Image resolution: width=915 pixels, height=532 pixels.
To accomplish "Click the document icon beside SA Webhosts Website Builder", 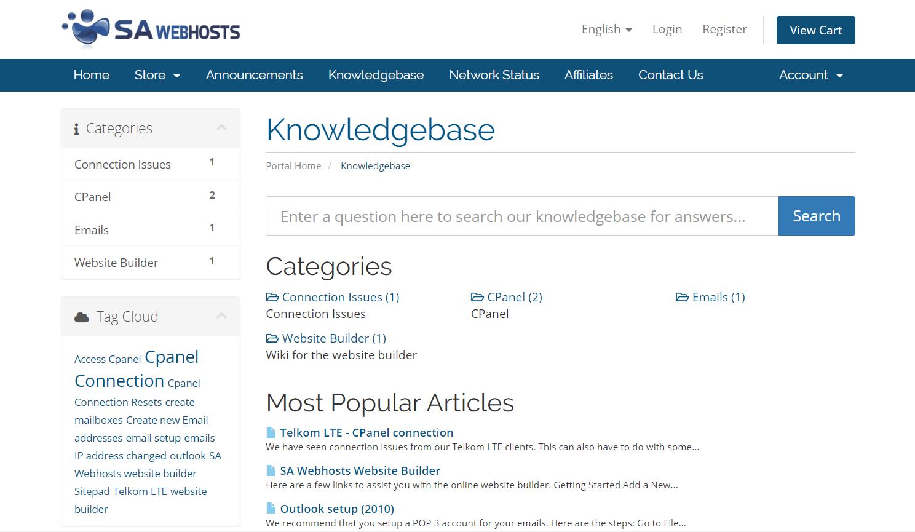I will point(271,470).
